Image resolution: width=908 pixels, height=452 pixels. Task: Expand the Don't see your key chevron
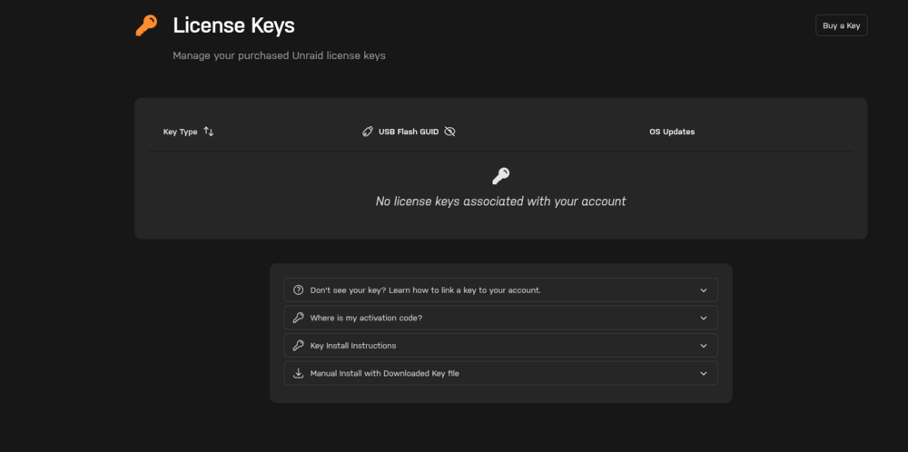point(704,290)
